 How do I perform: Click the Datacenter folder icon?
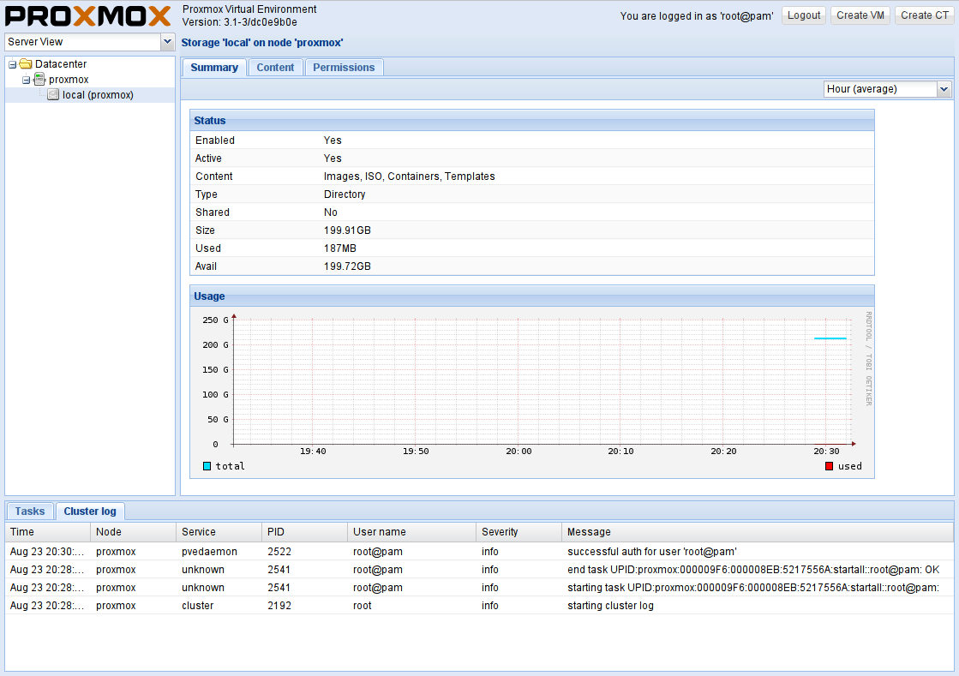coord(26,63)
